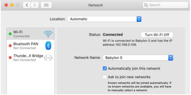Go forward with the right chevron button

tap(35, 5)
